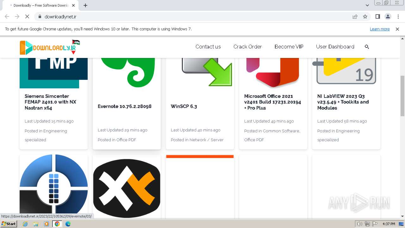Open the volume control tray icon
The height and width of the screenshot is (228, 405).
(x=359, y=224)
